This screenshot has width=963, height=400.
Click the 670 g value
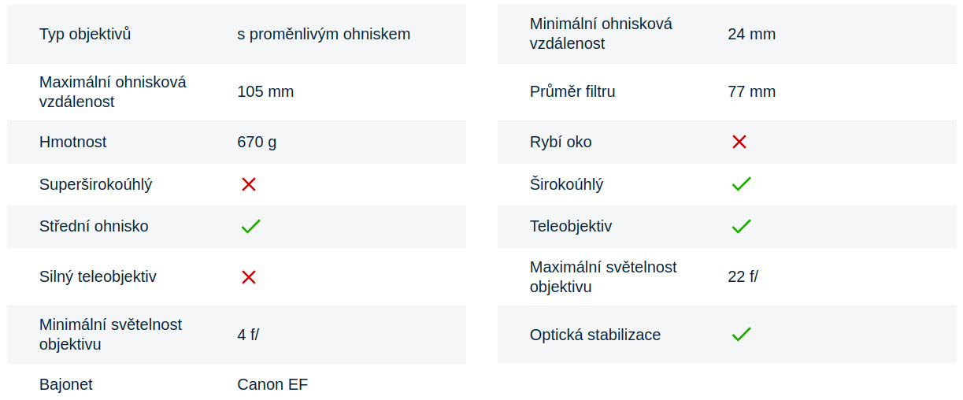click(x=257, y=142)
